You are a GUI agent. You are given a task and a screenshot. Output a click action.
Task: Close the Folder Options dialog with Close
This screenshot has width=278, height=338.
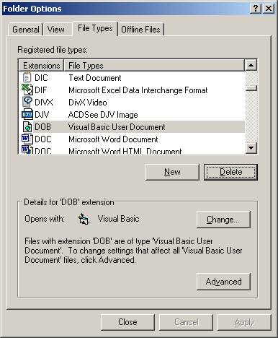[x=127, y=322]
